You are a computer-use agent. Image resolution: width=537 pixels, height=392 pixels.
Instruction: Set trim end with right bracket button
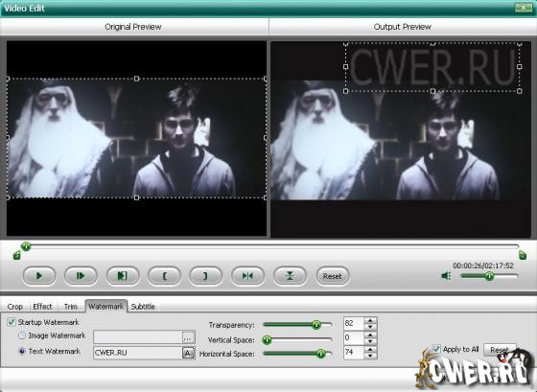205,276
